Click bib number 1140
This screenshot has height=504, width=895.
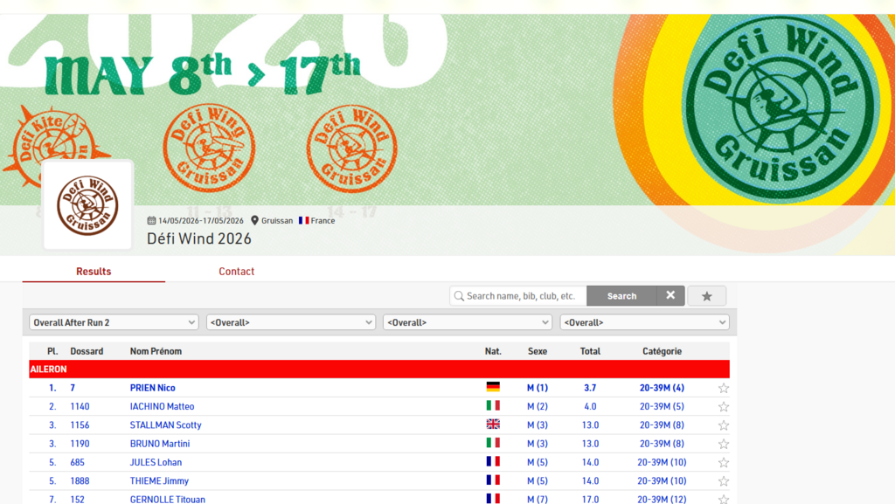pos(80,406)
